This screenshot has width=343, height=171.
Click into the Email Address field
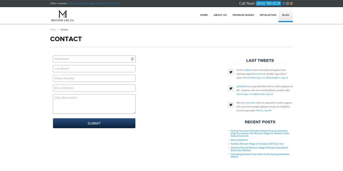[x=94, y=88]
